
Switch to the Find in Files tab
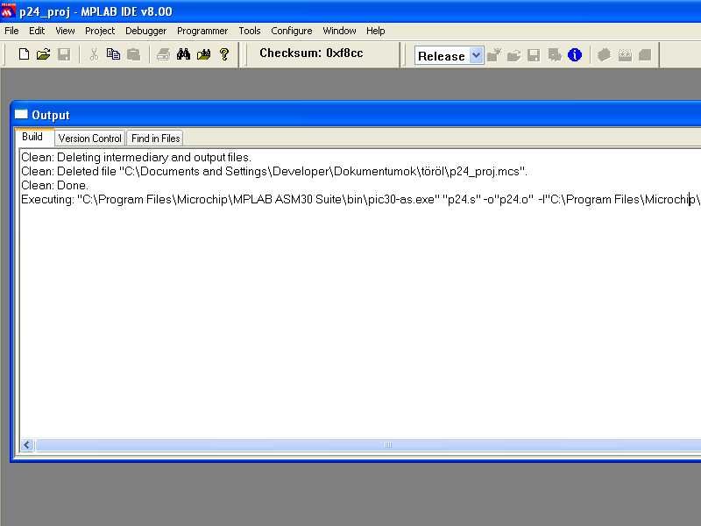(x=156, y=139)
